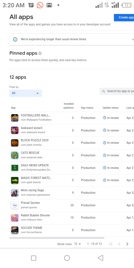Click search magnifier icon
Image resolution: width=134 pixels, height=268 pixels.
104,92
